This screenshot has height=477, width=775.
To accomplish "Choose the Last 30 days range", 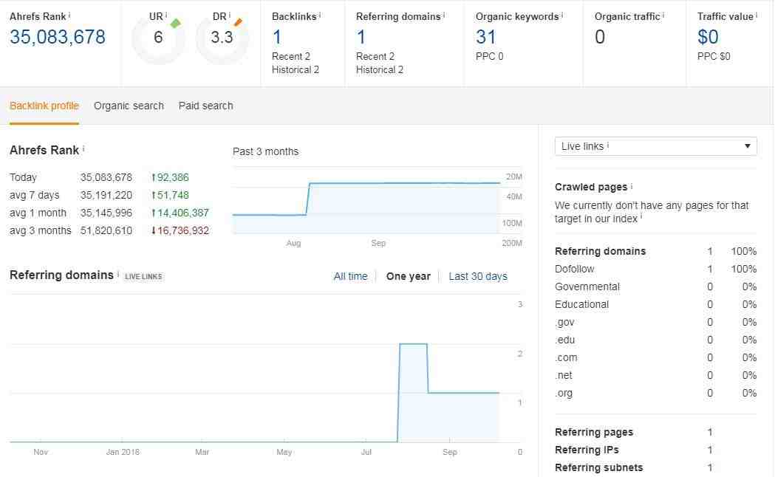I will click(x=478, y=276).
